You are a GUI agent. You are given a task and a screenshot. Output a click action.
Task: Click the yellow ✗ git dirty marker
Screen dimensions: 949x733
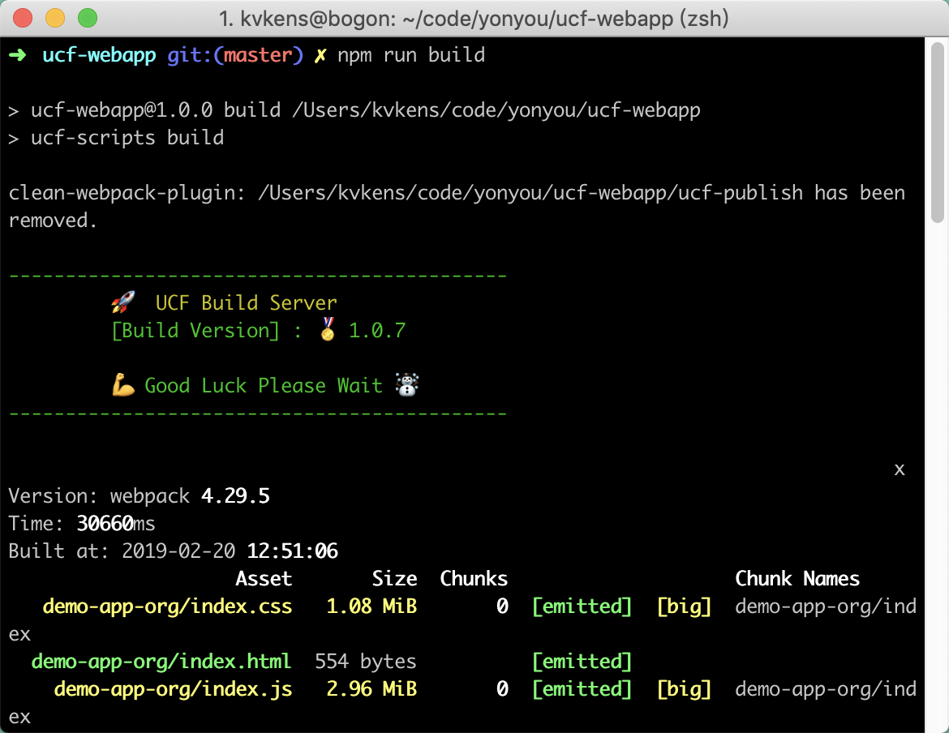pos(320,56)
